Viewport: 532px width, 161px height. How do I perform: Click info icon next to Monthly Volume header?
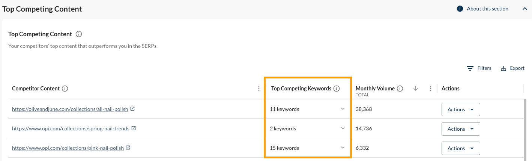[400, 89]
